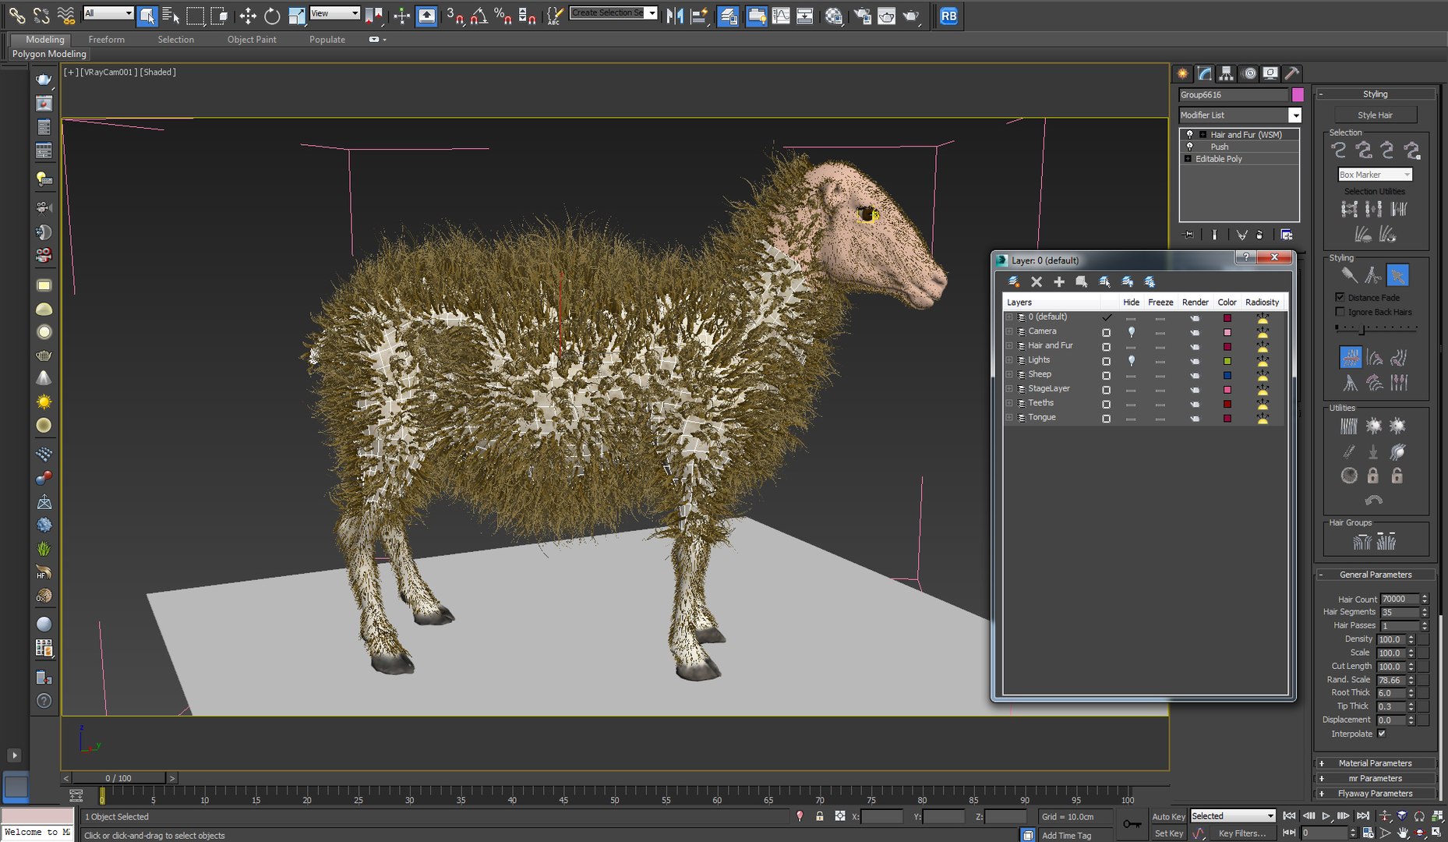1448x842 pixels.
Task: Click Go to End playback button
Action: coord(1363,816)
